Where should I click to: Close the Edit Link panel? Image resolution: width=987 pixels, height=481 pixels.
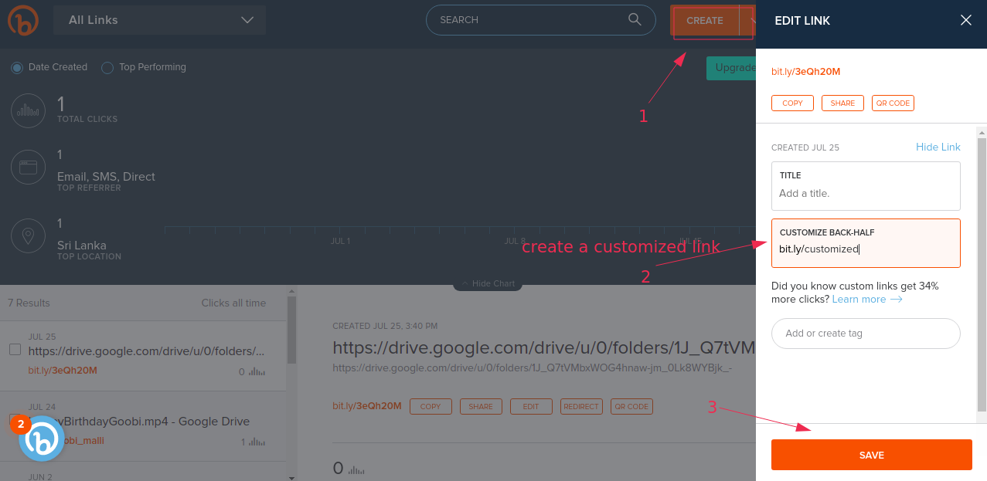tap(965, 21)
